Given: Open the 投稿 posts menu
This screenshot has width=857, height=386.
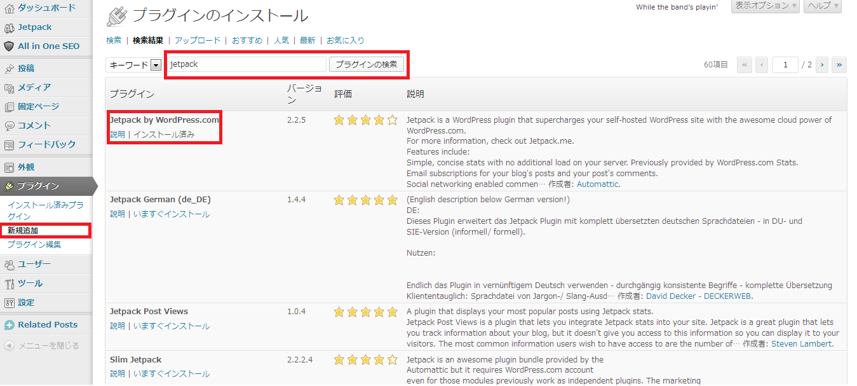Looking at the screenshot, I should tap(26, 69).
